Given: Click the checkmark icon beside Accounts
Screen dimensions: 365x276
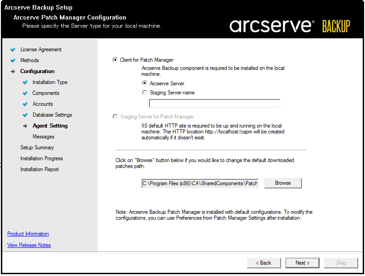Looking at the screenshot, I should point(25,104).
